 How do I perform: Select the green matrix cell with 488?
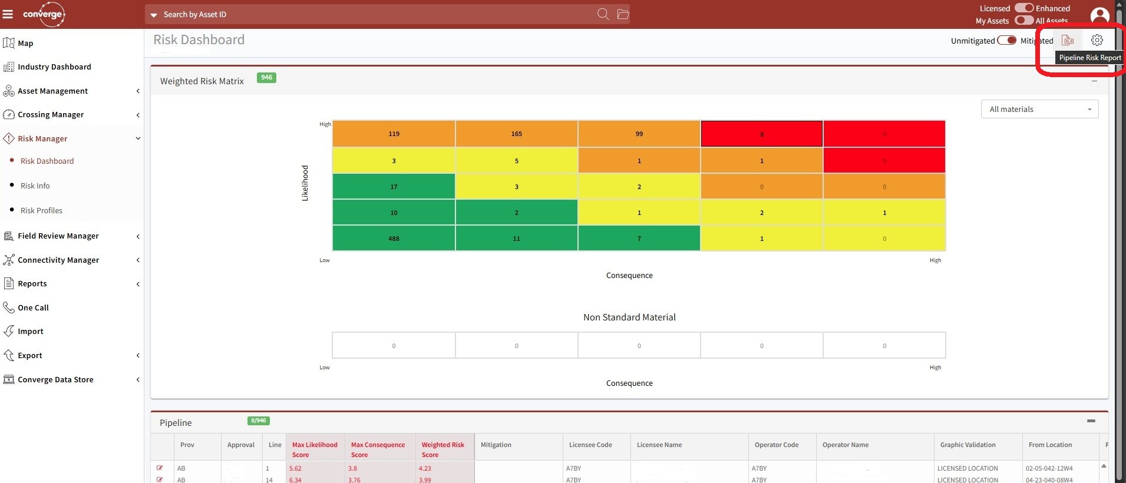click(394, 239)
